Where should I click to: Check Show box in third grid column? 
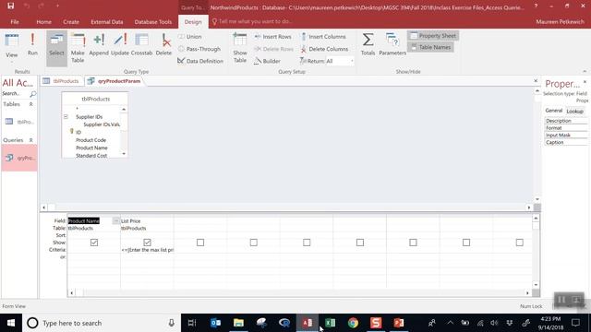pos(200,243)
